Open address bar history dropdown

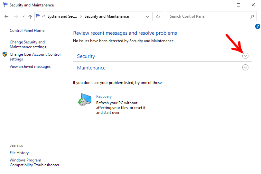[147, 16]
